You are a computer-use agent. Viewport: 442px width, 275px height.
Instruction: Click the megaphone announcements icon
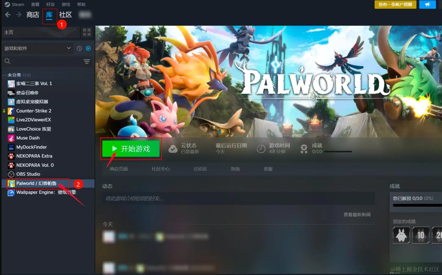point(427,5)
